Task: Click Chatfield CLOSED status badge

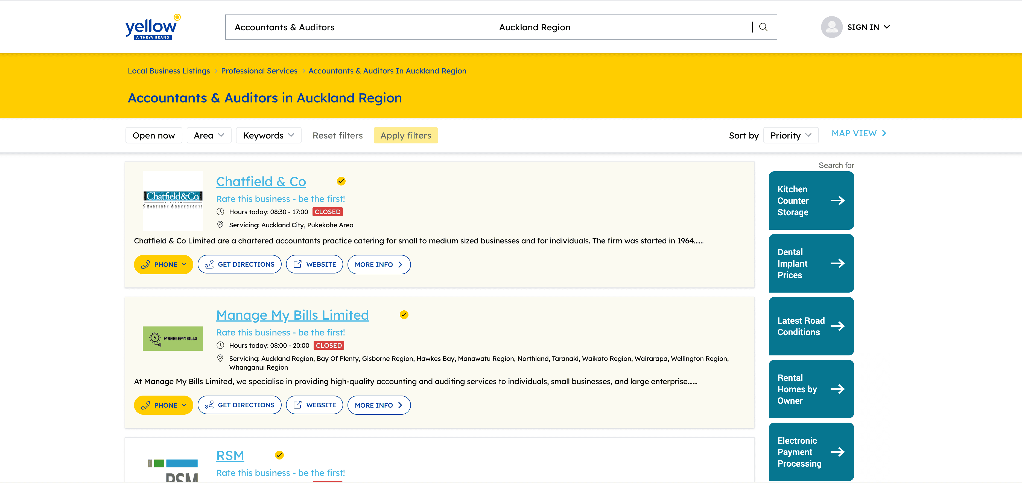Action: coord(327,212)
